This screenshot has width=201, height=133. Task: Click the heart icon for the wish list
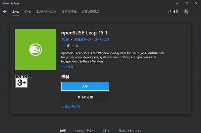coord(63,107)
